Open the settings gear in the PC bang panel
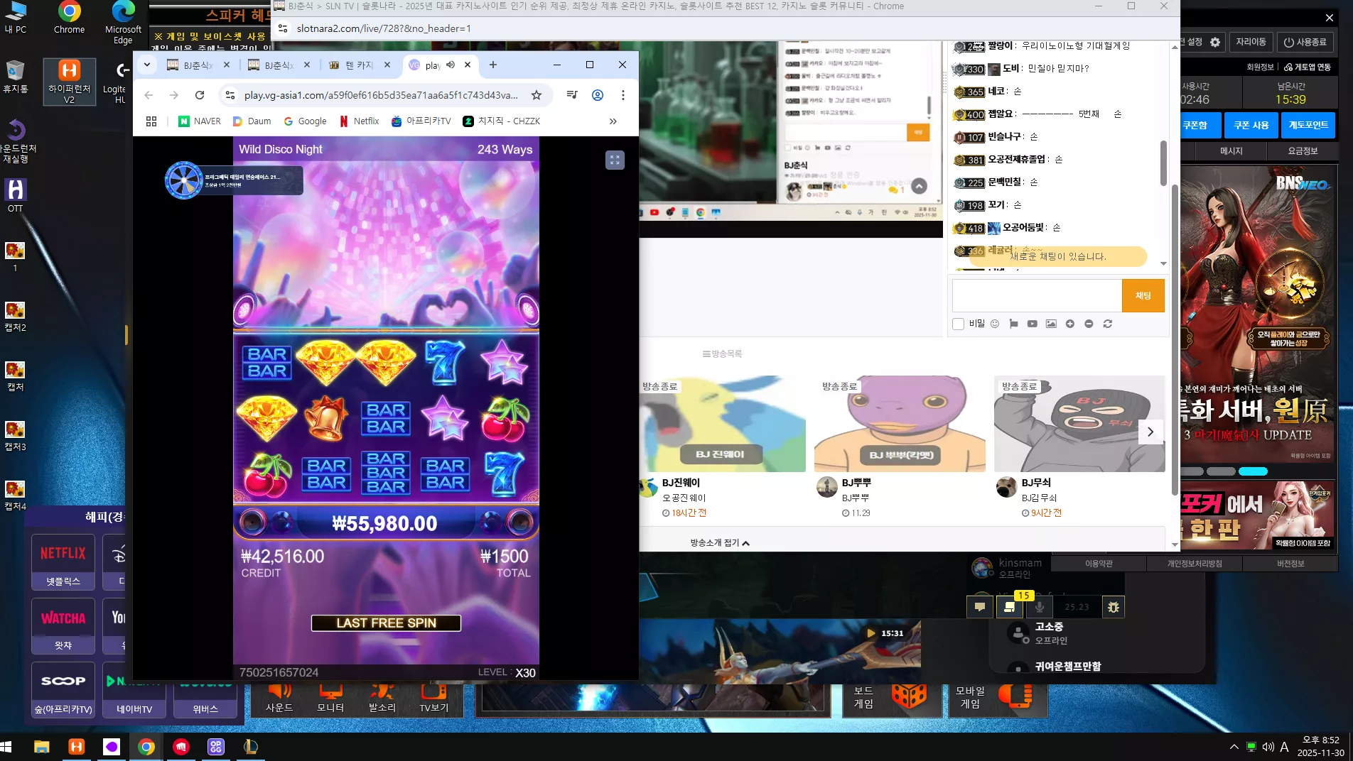 pyautogui.click(x=1215, y=42)
